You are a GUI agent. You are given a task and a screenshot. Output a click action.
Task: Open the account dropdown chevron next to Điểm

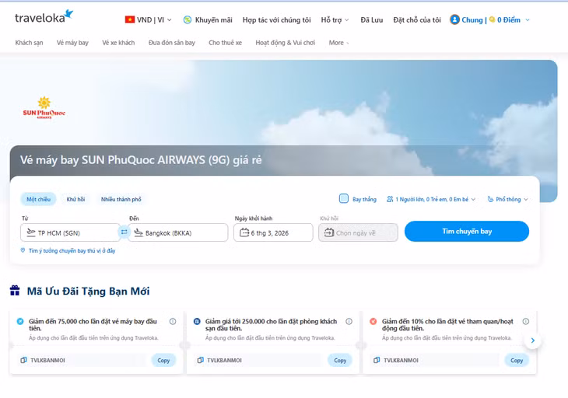[528, 20]
